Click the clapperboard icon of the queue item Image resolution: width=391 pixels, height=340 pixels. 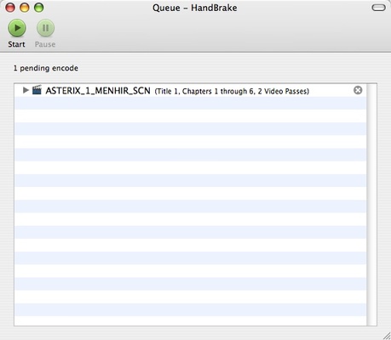pos(37,90)
